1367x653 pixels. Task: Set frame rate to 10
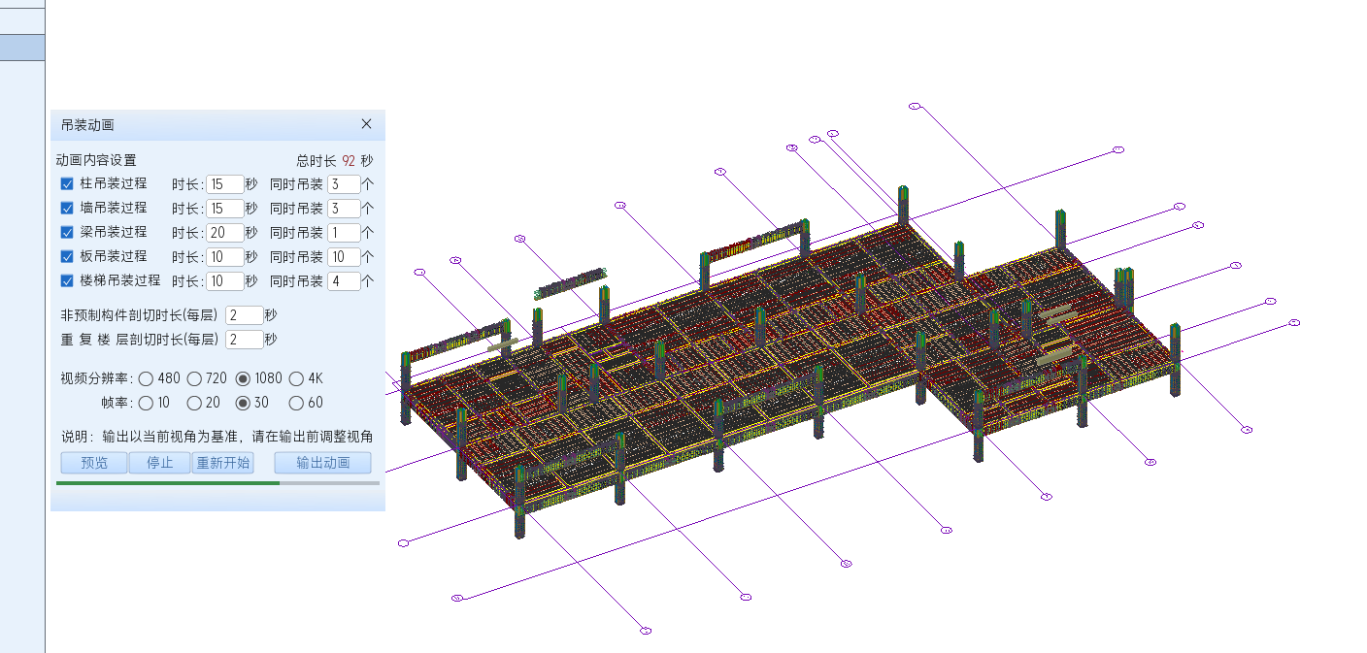(146, 403)
